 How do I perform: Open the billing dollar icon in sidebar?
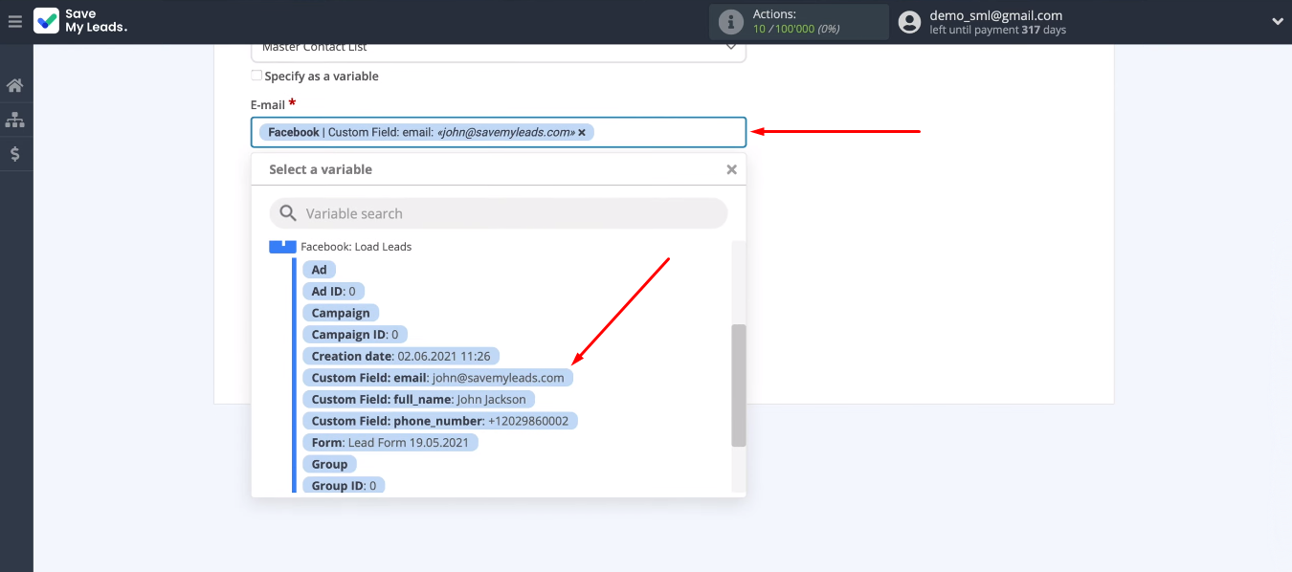pyautogui.click(x=15, y=153)
